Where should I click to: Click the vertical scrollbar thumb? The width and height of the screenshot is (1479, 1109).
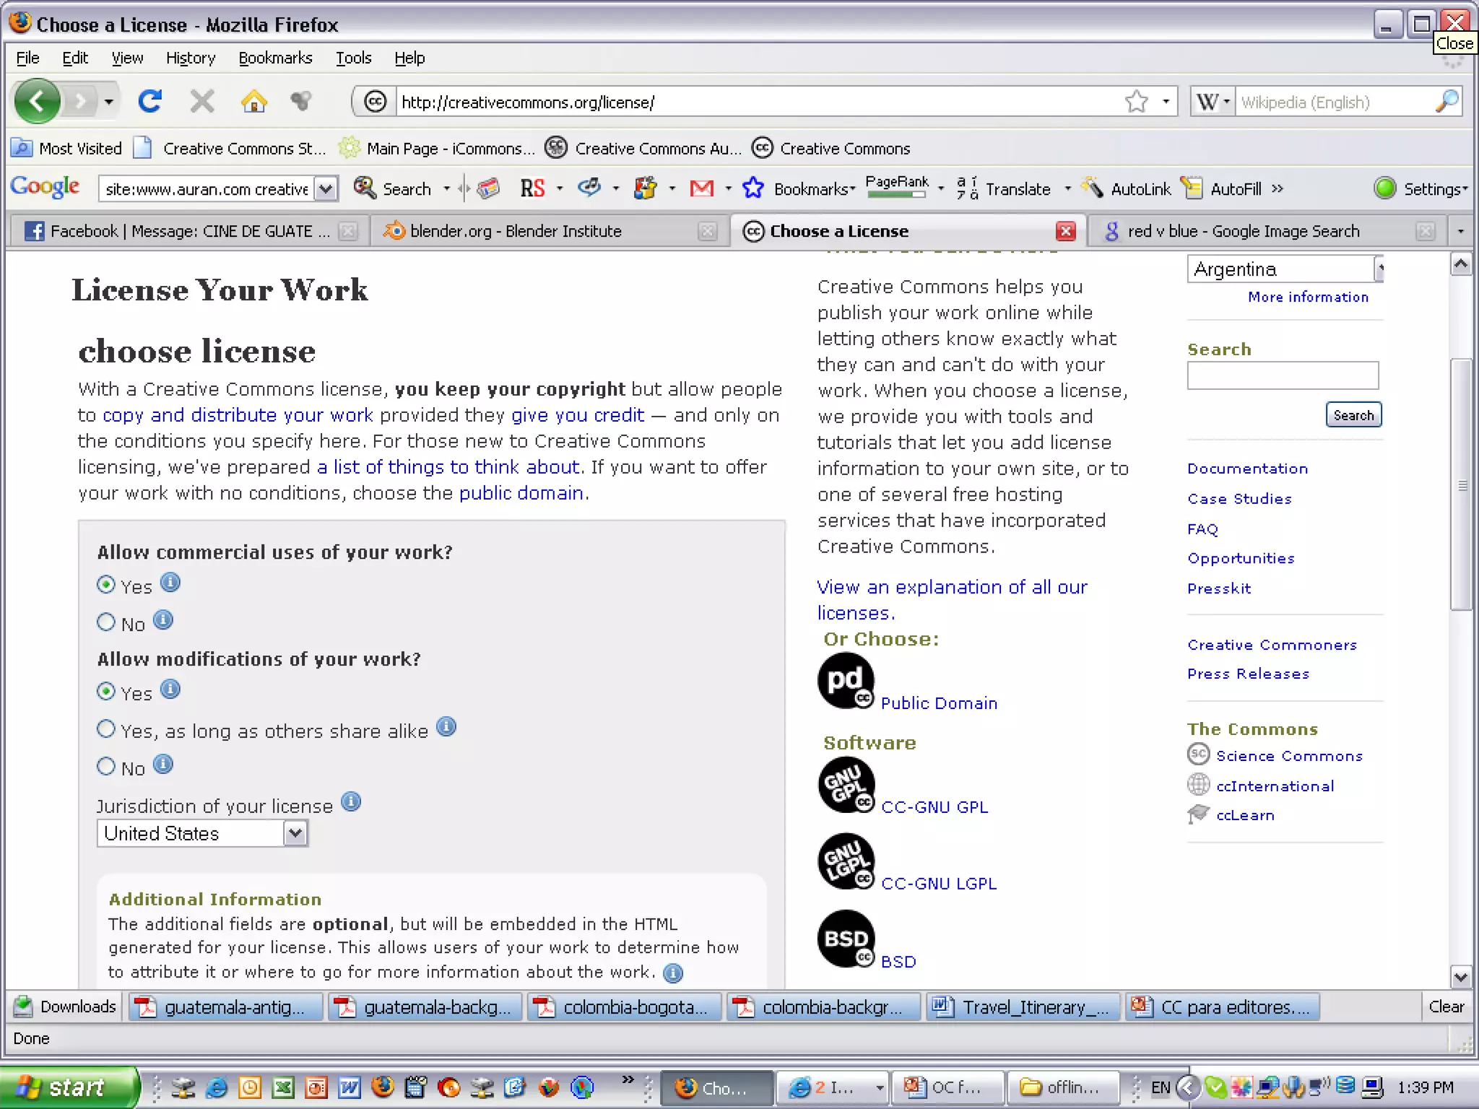1461,484
